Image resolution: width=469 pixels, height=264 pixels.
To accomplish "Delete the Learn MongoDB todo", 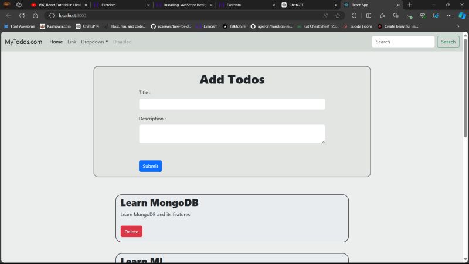I will [131, 231].
